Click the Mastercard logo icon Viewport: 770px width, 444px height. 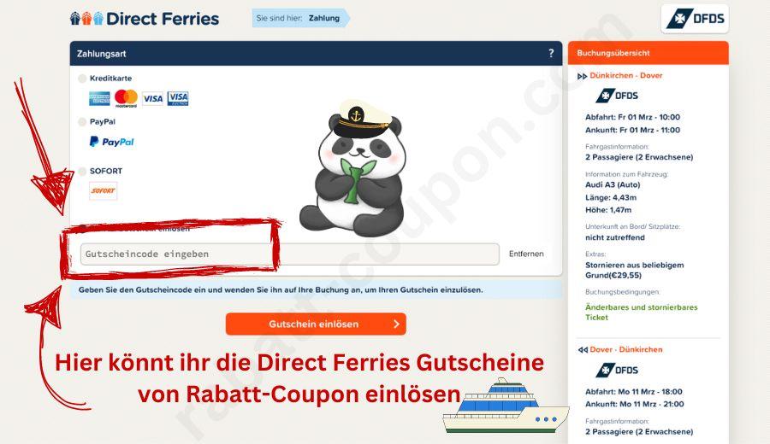tap(127, 98)
